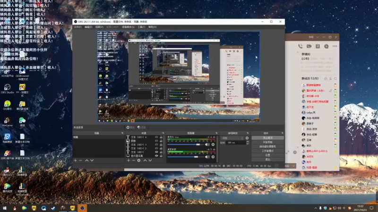Screen dimensions: 378x212
Task: Collapse group notice arrow in QQ window
Action: coord(298,52)
